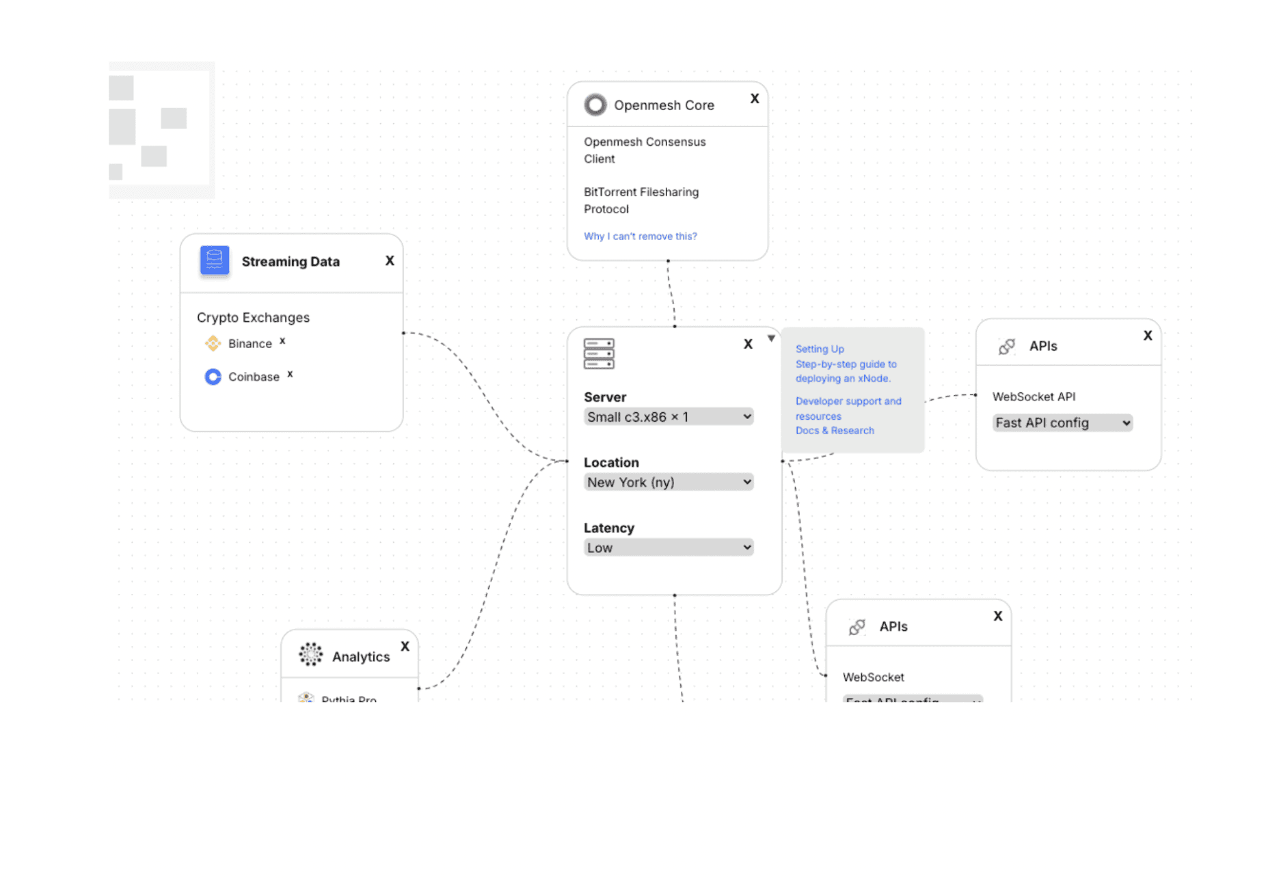Open Developer support and resources link
1281x879 pixels.
click(848, 408)
